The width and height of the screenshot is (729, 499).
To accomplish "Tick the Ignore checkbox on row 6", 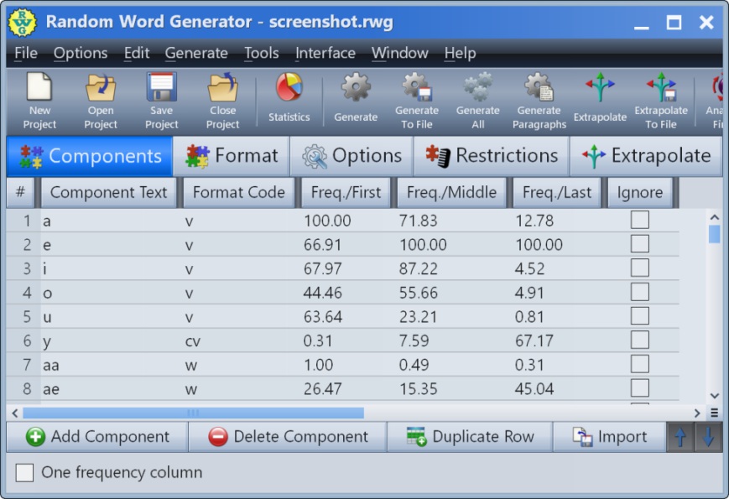I will [x=640, y=340].
